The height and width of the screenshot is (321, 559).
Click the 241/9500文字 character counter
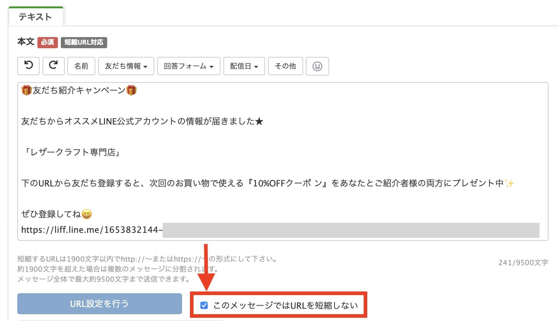(523, 263)
